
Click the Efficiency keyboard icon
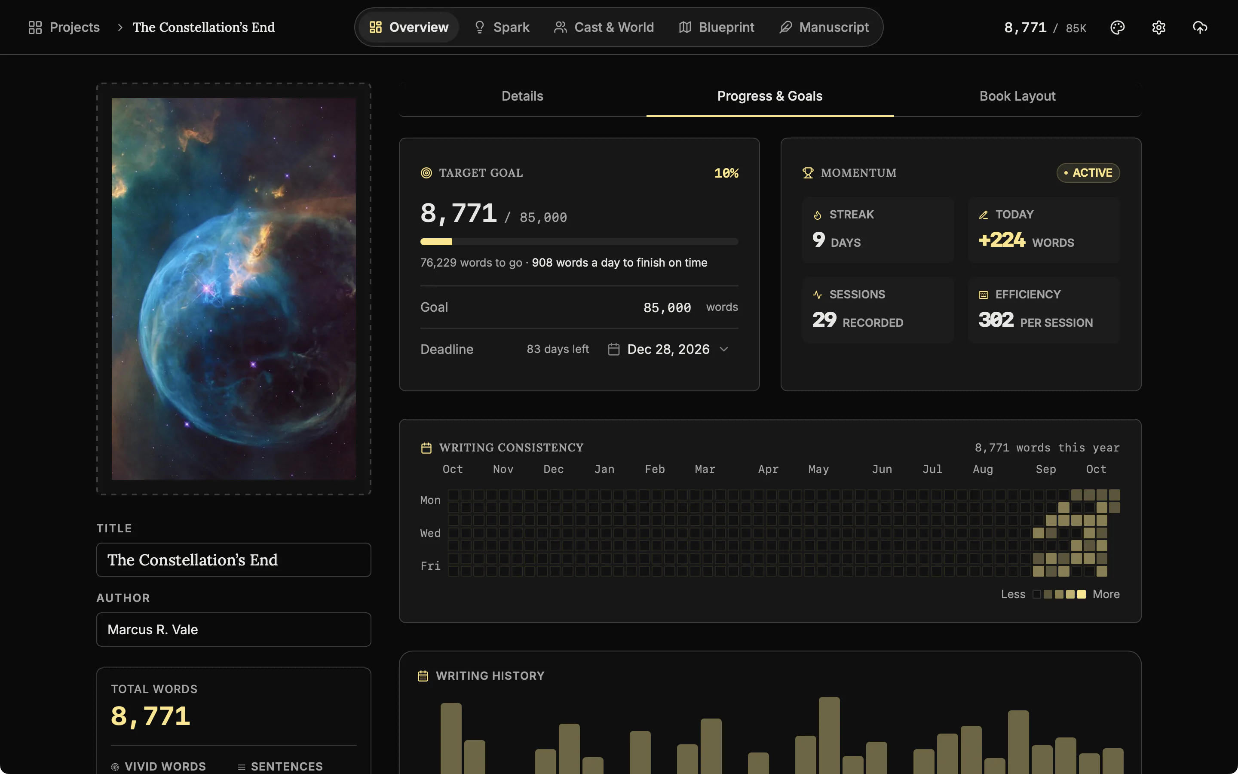(983, 295)
